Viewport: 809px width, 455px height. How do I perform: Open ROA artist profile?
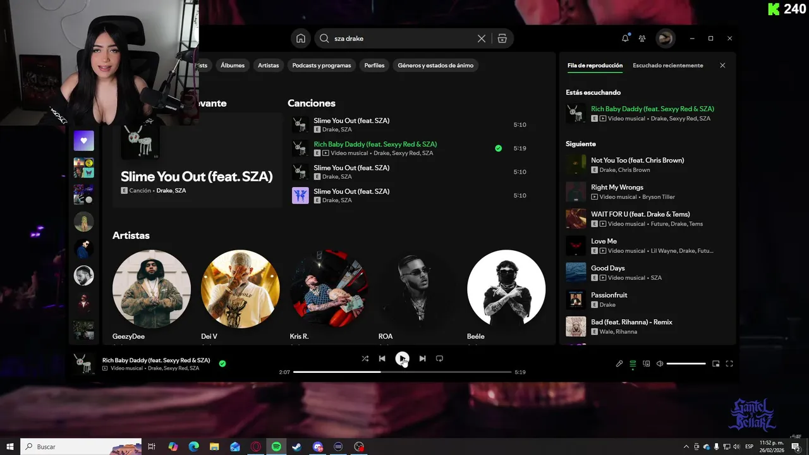(x=418, y=296)
